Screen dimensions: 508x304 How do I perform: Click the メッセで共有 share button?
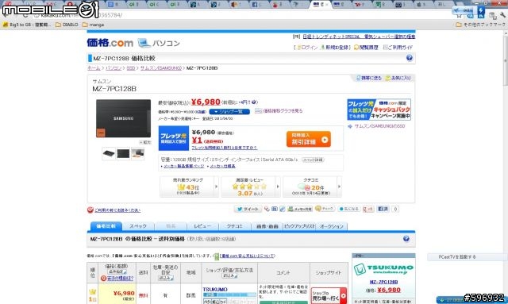coord(300,209)
